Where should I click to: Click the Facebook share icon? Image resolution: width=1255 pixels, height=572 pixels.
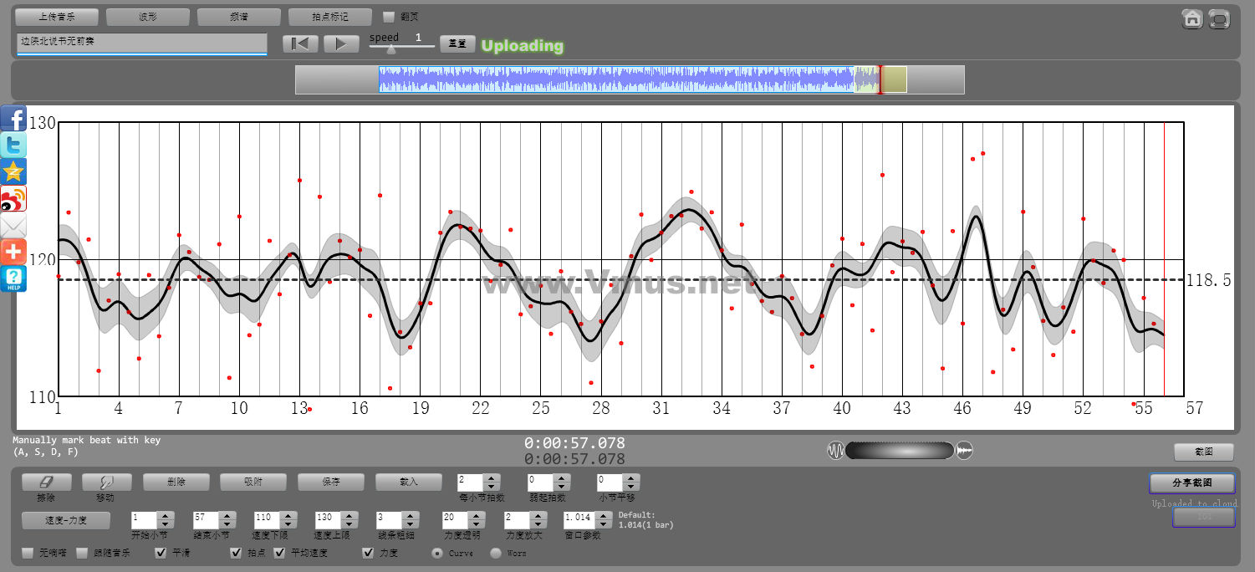[x=13, y=118]
